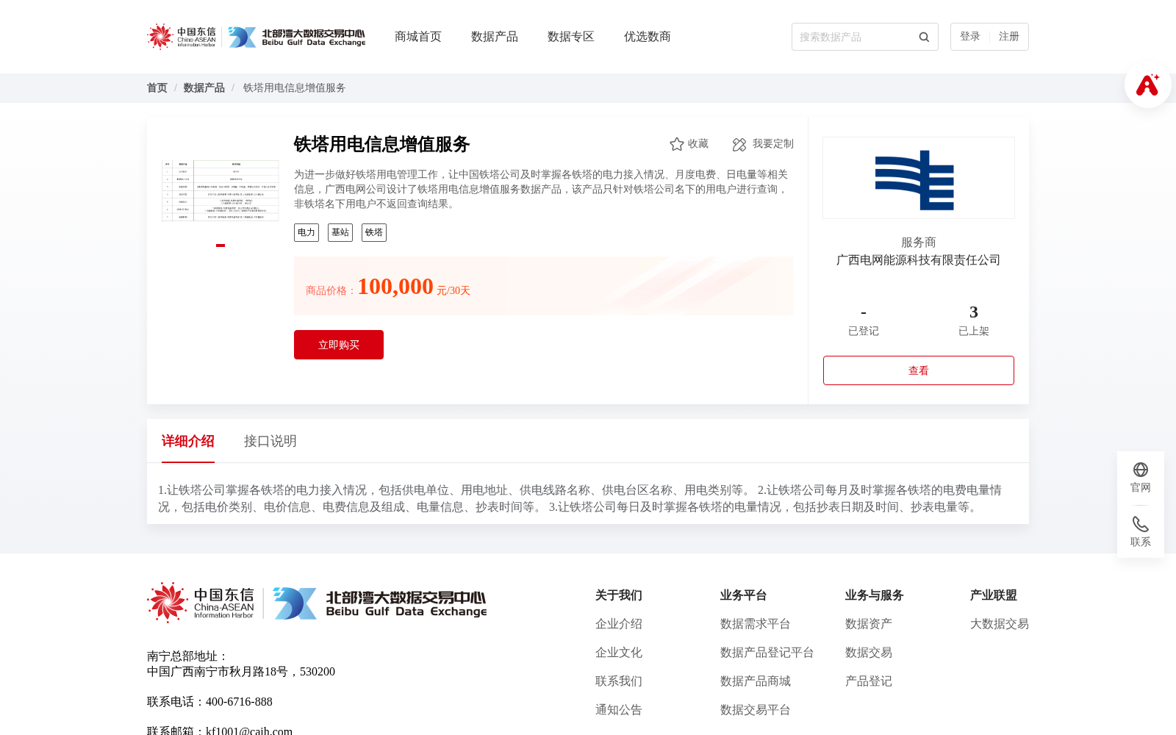Click the China-ASEAN Information Harbor header logo
Viewport: 1176px width, 735px height.
pyautogui.click(x=182, y=37)
